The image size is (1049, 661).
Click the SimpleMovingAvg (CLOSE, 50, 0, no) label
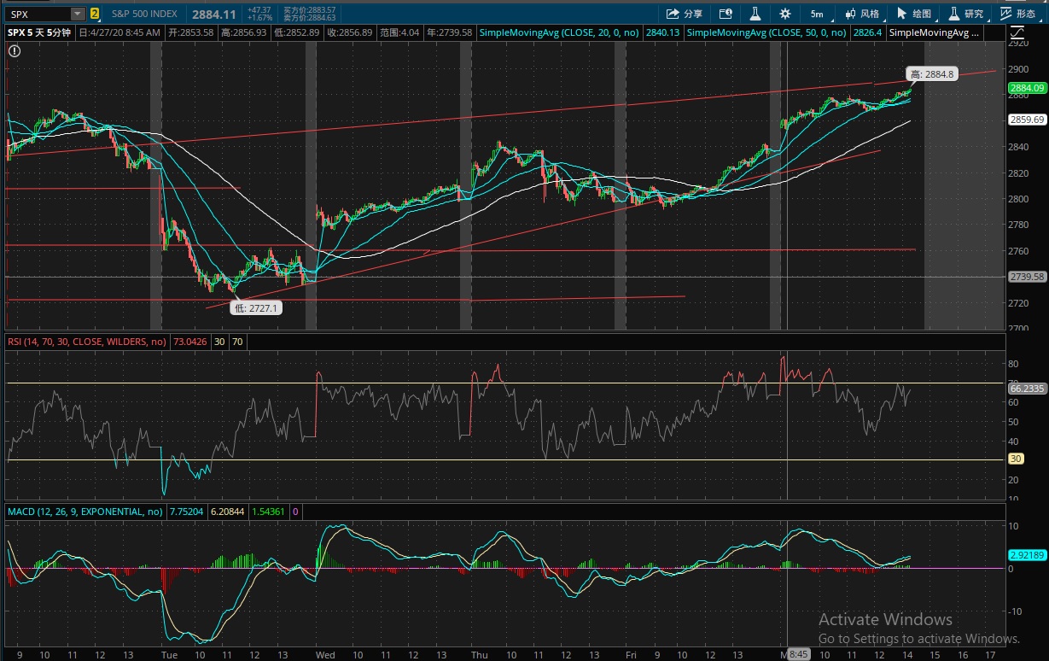coord(766,32)
